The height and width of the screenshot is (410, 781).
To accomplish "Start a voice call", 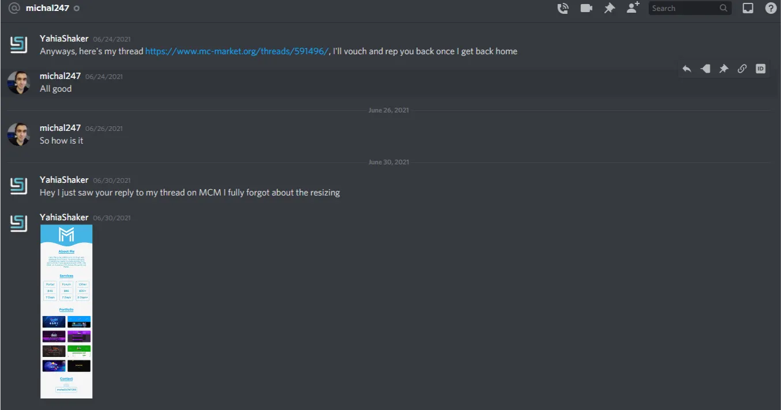I will pyautogui.click(x=562, y=8).
